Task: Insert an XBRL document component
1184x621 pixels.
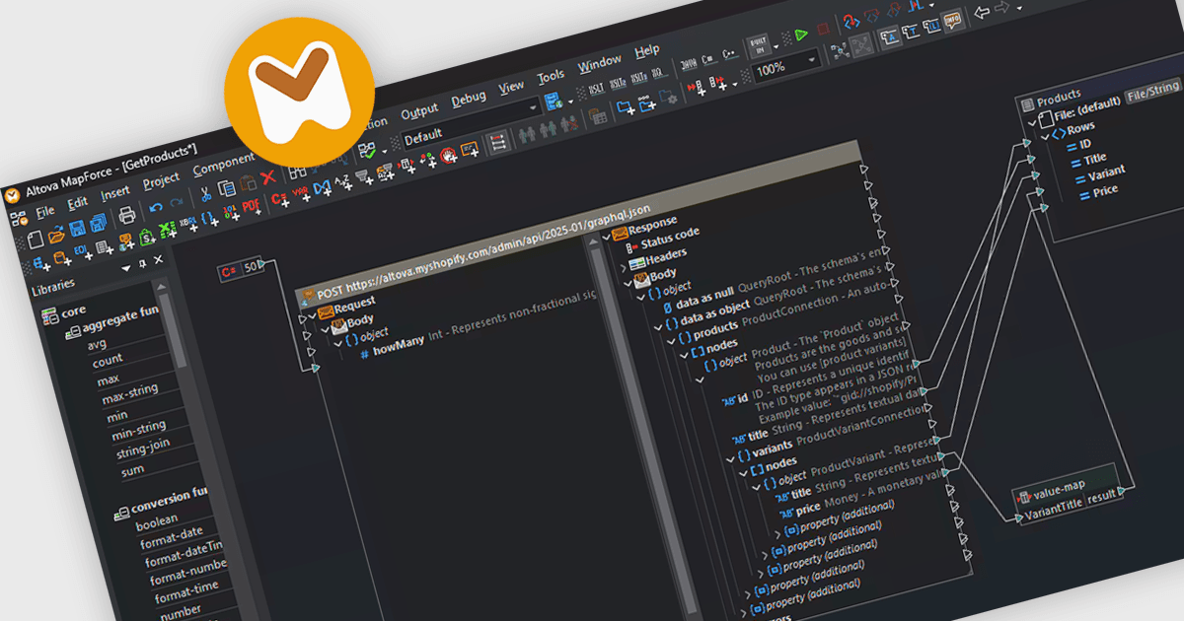Action: coord(189,225)
